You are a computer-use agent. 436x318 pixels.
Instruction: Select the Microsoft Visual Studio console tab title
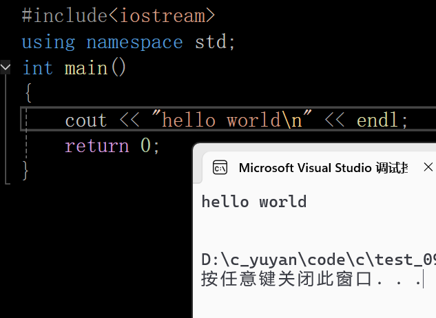coord(324,168)
